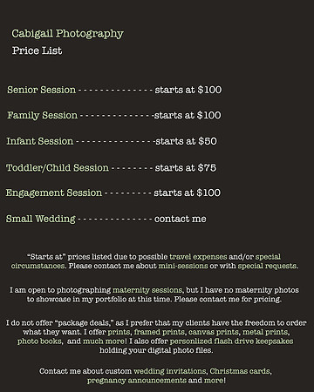Click the green 'mini-sessions' text
This screenshot has width=314, height=392.
pyautogui.click(x=183, y=266)
